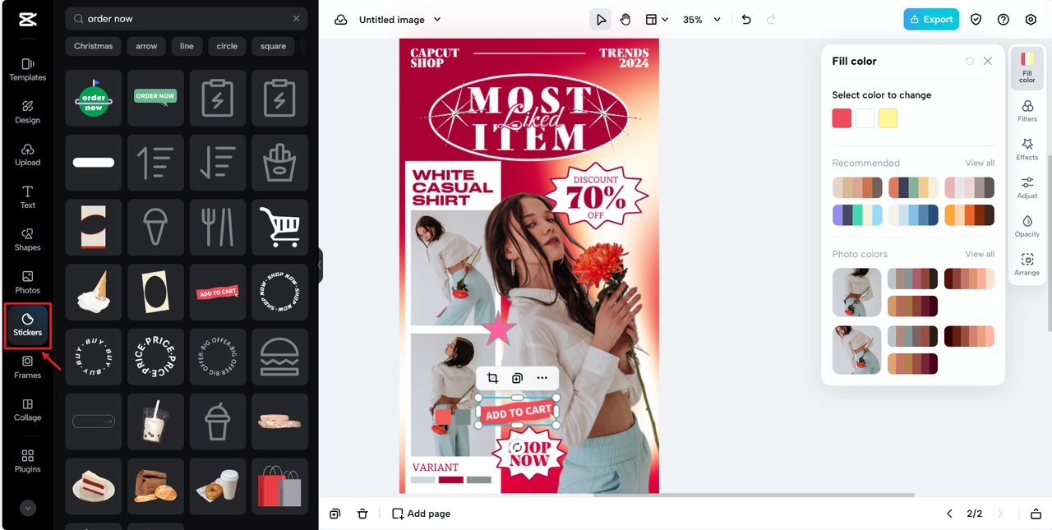The image size is (1052, 530).
Task: Select the line search tag
Action: point(187,46)
